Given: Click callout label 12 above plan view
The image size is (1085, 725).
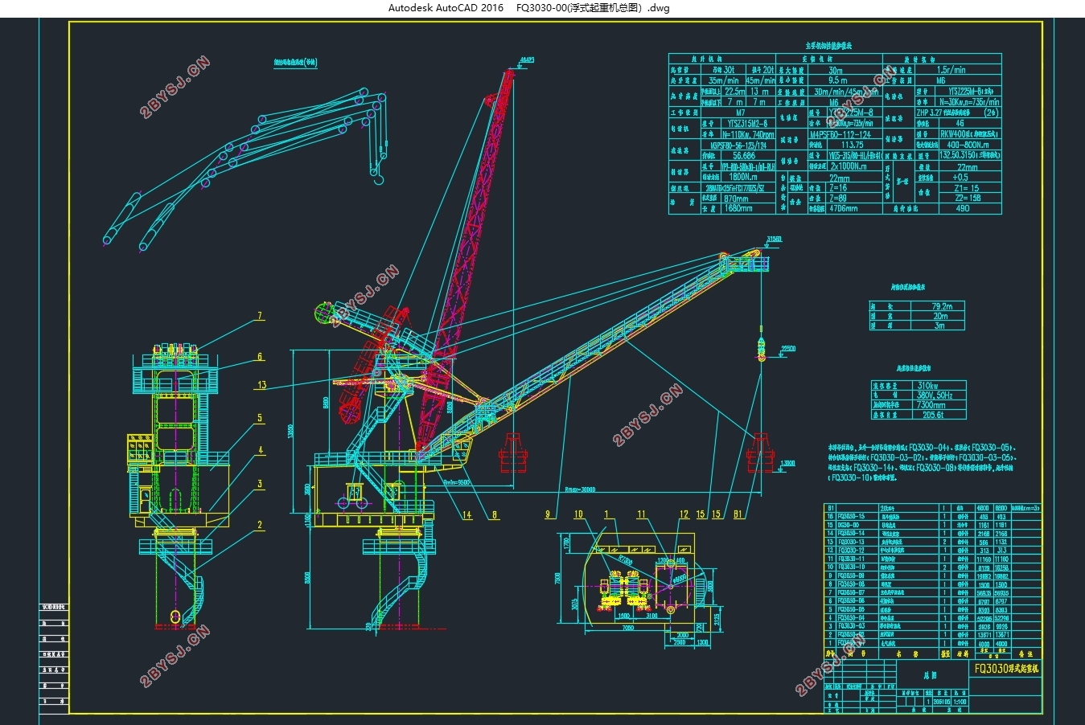Looking at the screenshot, I should [684, 514].
